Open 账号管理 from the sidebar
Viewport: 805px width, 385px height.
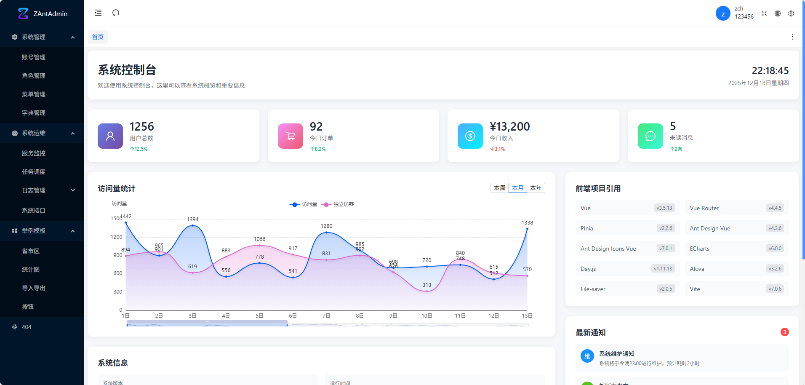point(34,57)
